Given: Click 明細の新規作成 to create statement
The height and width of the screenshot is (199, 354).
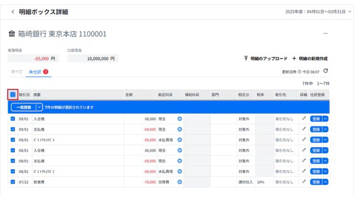Looking at the screenshot, I should click(310, 59).
